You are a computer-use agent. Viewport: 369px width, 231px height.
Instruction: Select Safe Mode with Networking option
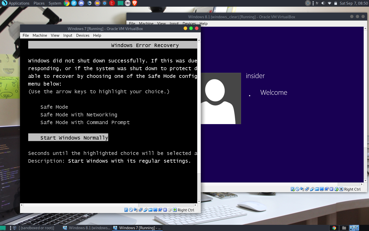79,115
